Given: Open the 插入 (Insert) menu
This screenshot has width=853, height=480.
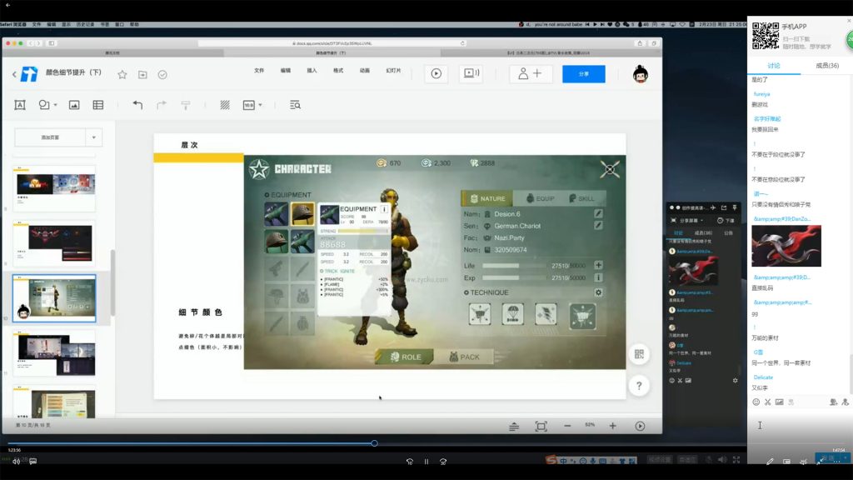Looking at the screenshot, I should tap(312, 71).
